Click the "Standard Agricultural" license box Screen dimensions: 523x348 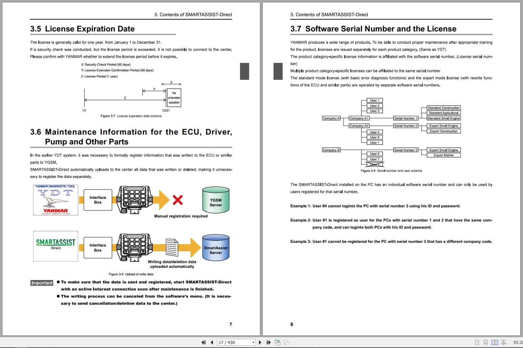click(444, 113)
